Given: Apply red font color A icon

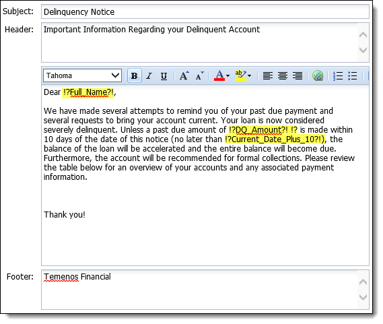Looking at the screenshot, I should pos(219,75).
